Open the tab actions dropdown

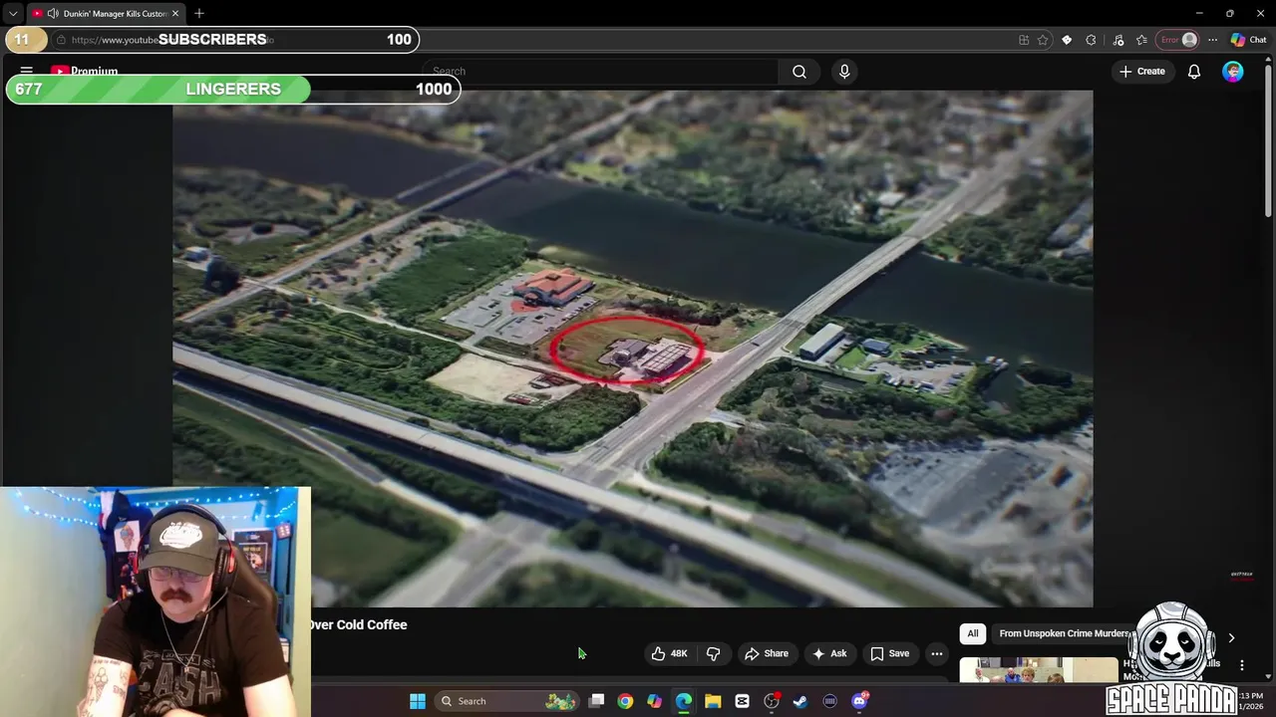click(13, 14)
